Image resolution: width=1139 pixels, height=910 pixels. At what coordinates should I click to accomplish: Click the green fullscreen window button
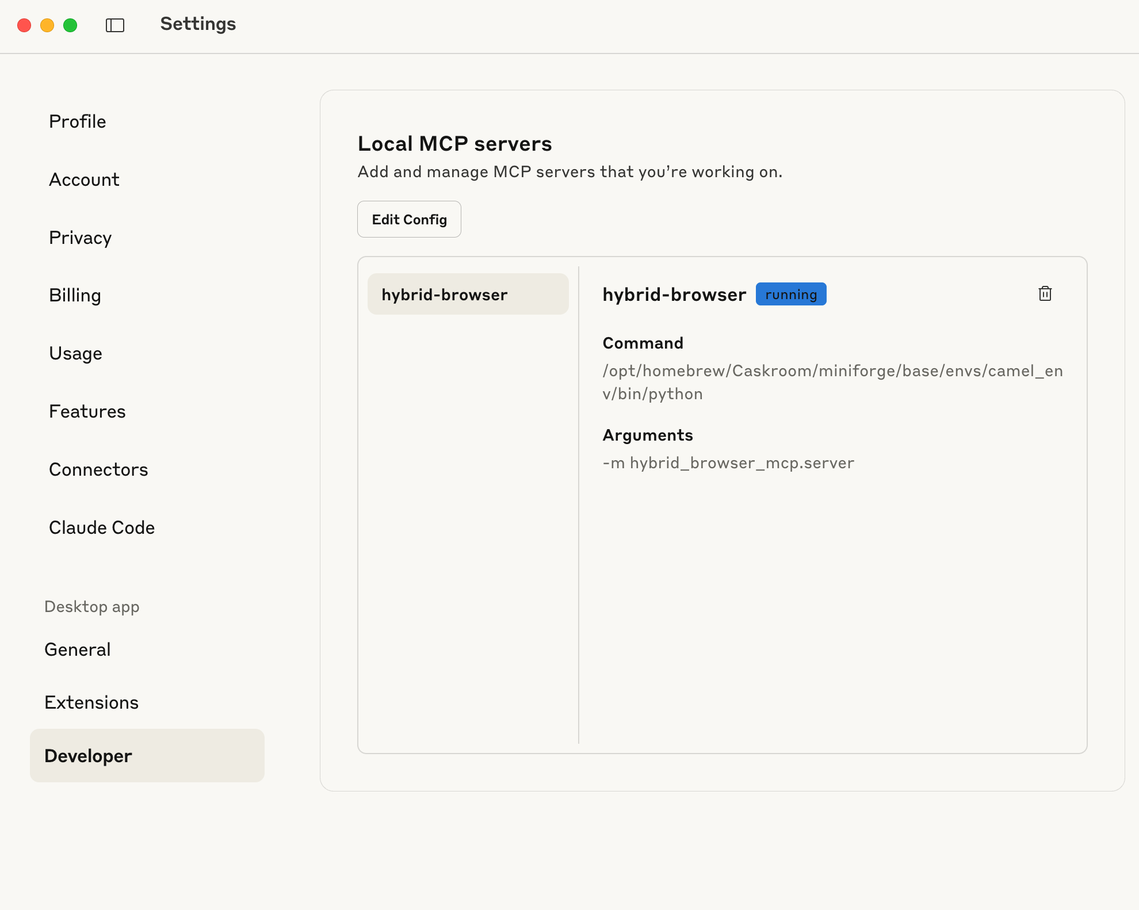70,25
